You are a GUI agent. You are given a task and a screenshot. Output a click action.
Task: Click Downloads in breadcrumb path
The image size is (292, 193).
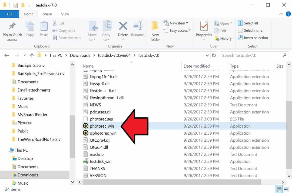tap(80, 55)
